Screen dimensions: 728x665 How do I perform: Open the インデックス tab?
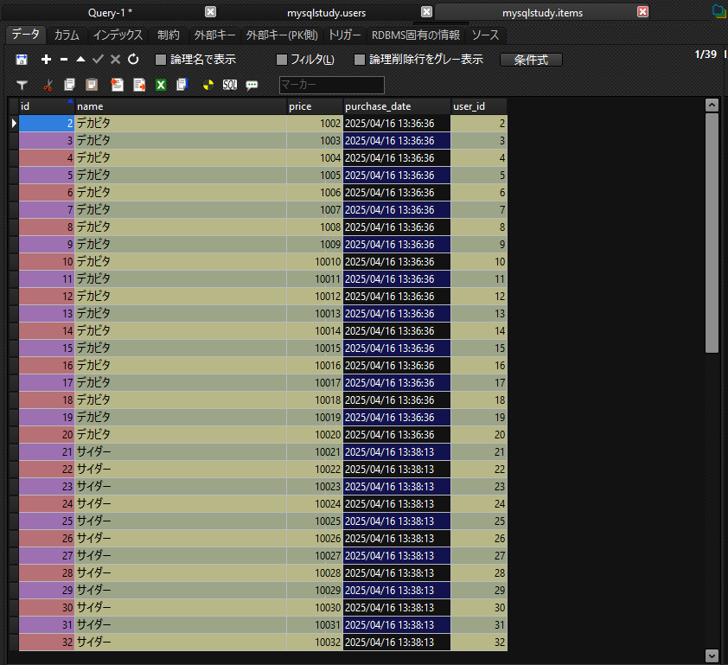[118, 35]
